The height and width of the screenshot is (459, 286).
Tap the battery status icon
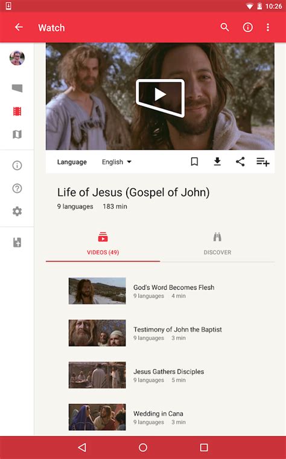[259, 6]
